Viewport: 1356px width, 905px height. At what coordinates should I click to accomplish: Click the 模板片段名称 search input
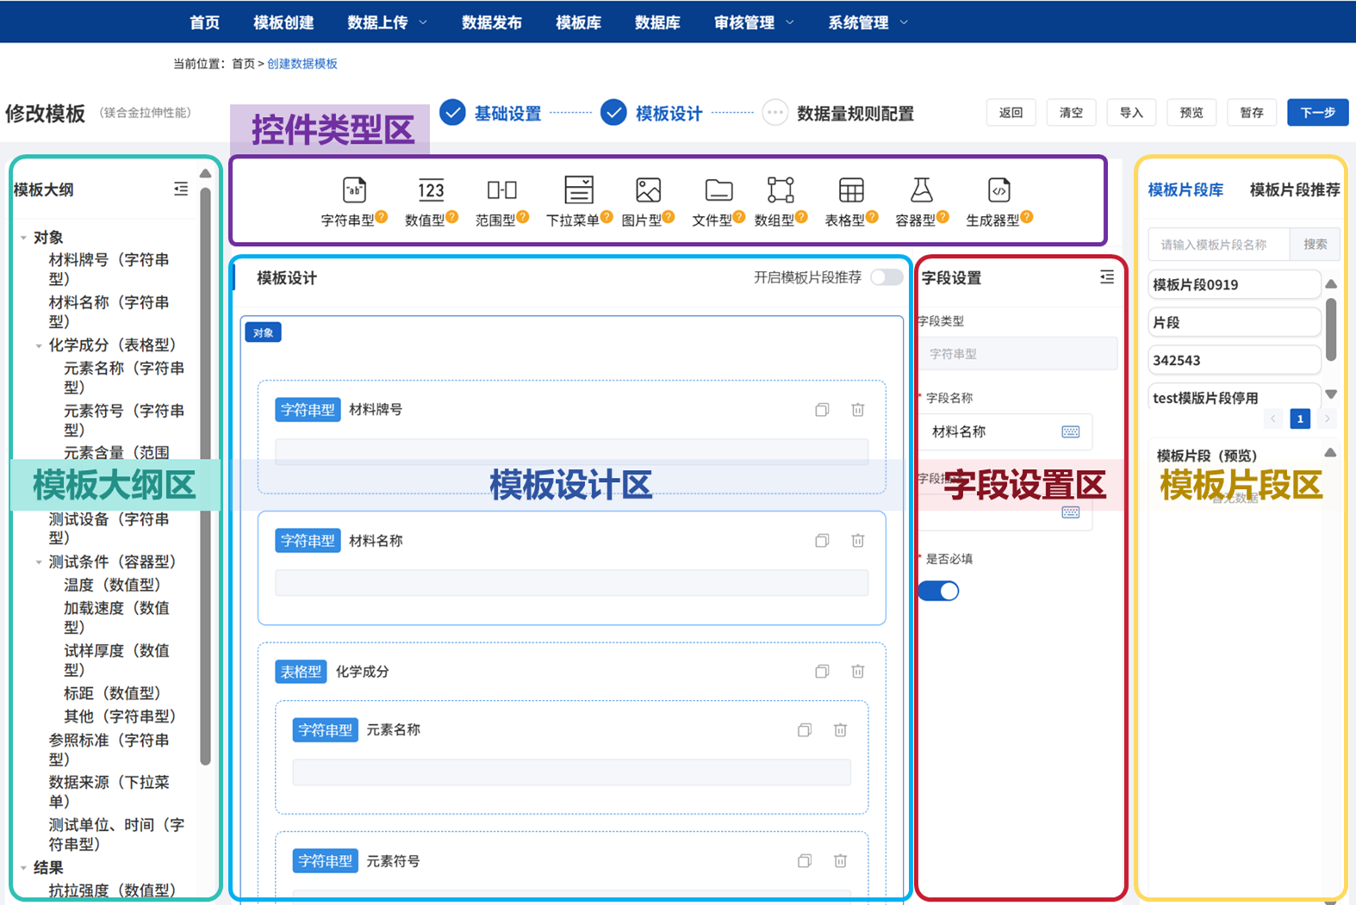(x=1219, y=245)
